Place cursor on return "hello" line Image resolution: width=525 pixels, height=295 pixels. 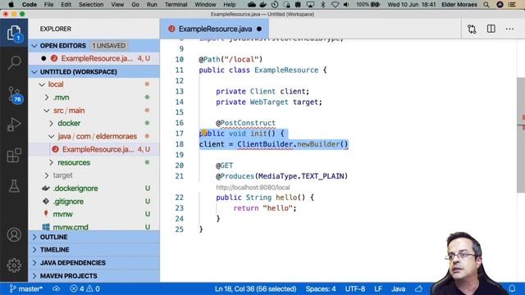[x=265, y=208]
